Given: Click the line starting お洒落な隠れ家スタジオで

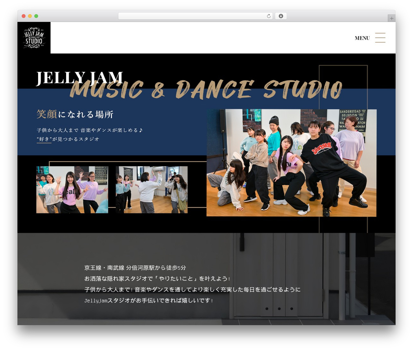Looking at the screenshot, I should (x=157, y=279).
